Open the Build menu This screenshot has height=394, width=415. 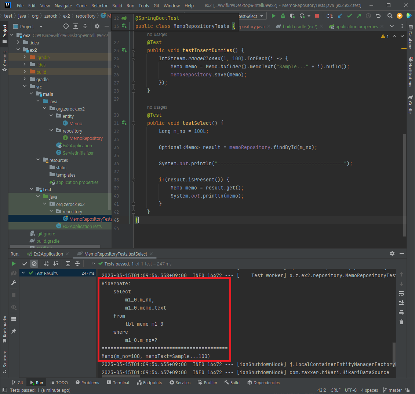(x=117, y=6)
